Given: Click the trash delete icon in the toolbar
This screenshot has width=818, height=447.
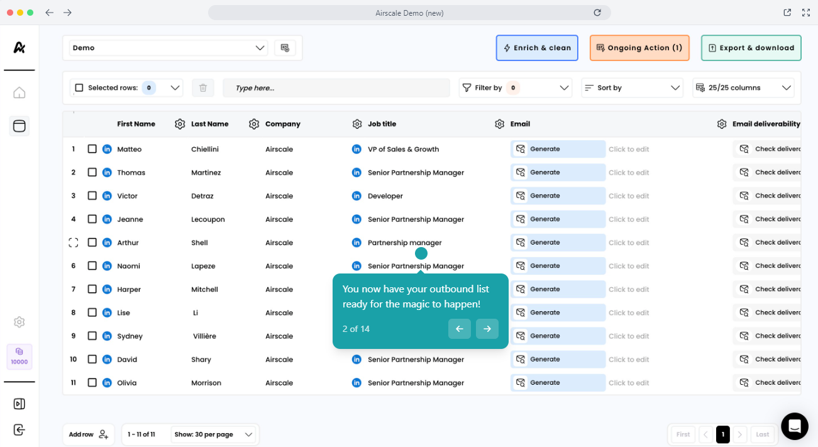Looking at the screenshot, I should tap(203, 88).
